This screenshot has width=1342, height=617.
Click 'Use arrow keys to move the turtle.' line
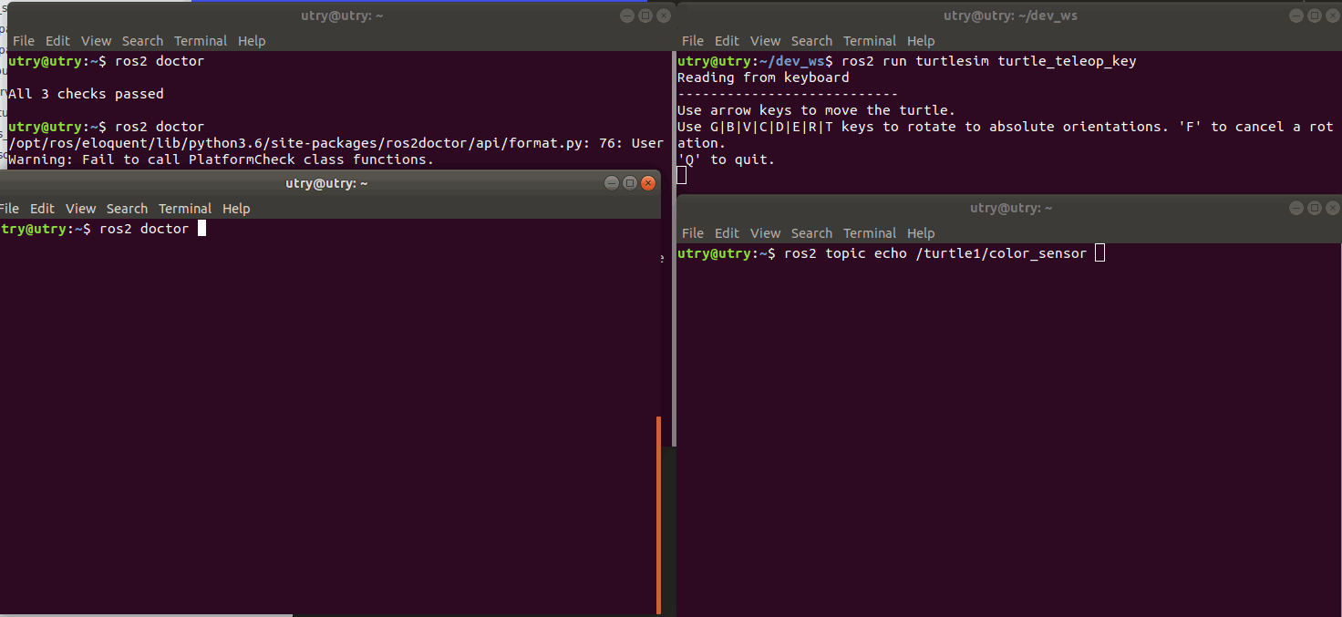pyautogui.click(x=816, y=110)
